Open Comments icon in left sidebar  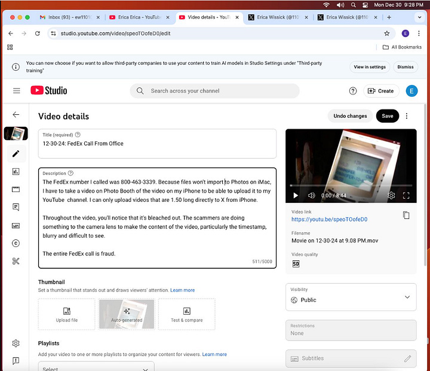[x=16, y=207]
